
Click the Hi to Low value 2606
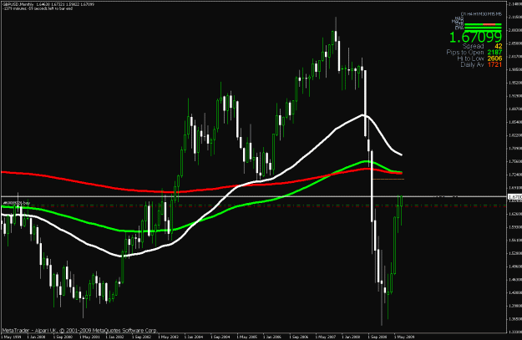click(494, 58)
